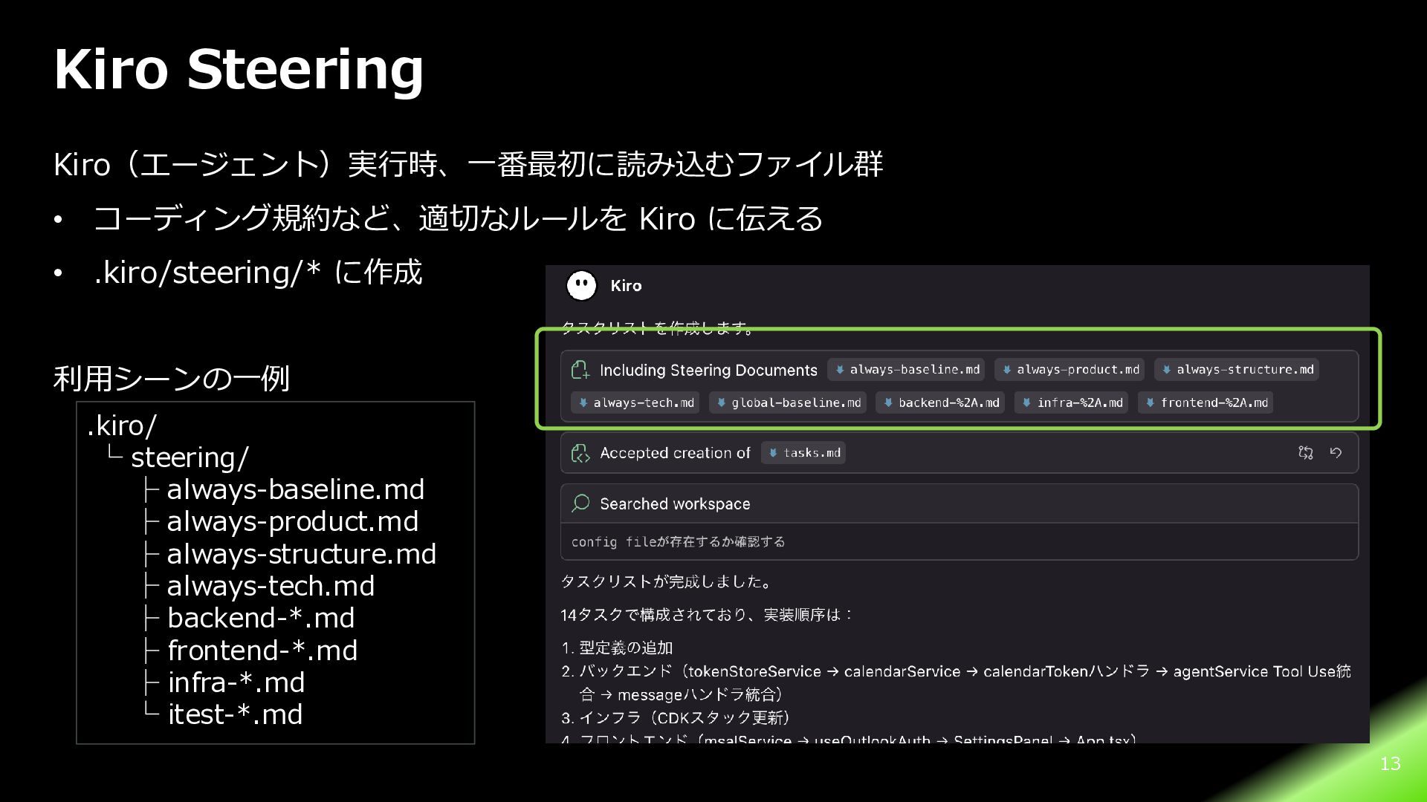The image size is (1427, 802).
Task: Click 'always-baseline.md' in the file tree
Action: [296, 489]
